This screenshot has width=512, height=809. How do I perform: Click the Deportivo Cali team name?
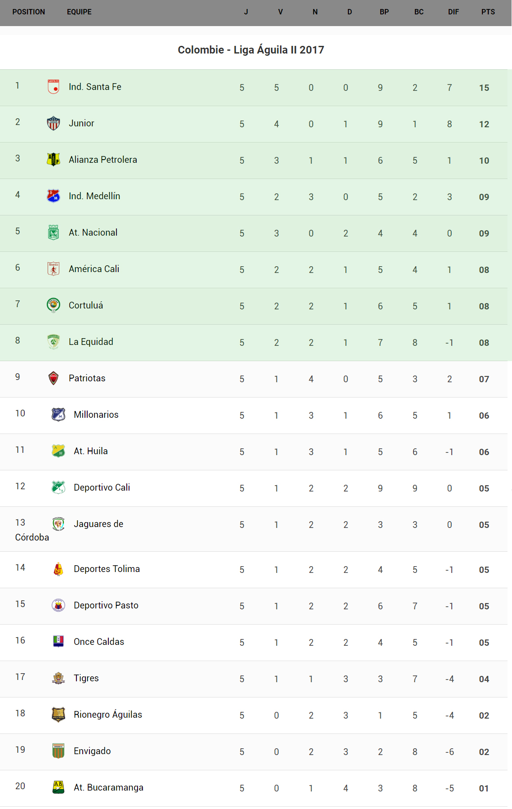(x=102, y=487)
